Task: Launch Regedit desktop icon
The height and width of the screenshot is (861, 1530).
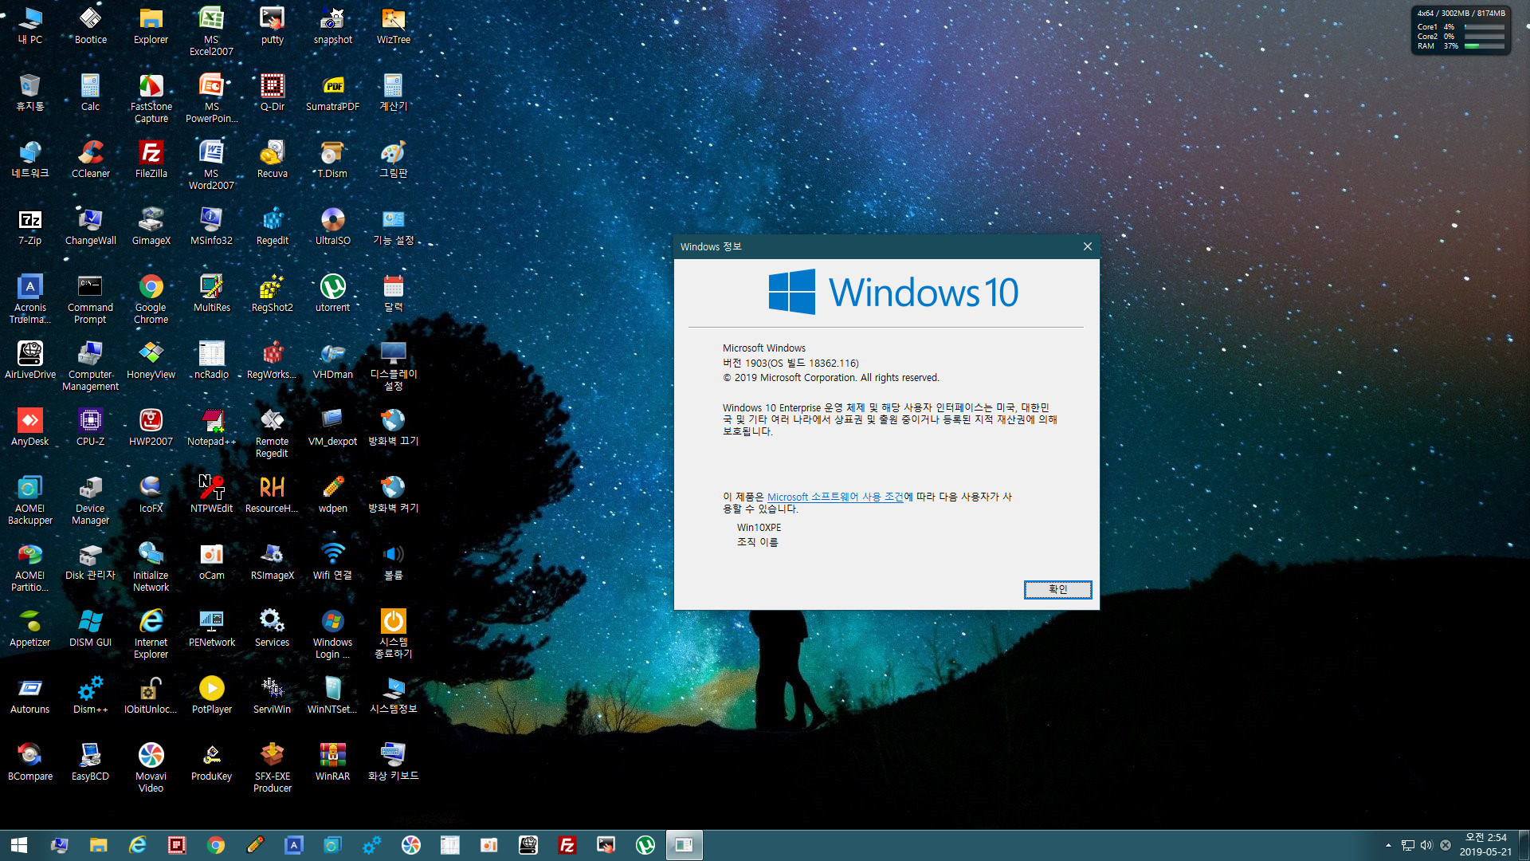Action: (272, 226)
